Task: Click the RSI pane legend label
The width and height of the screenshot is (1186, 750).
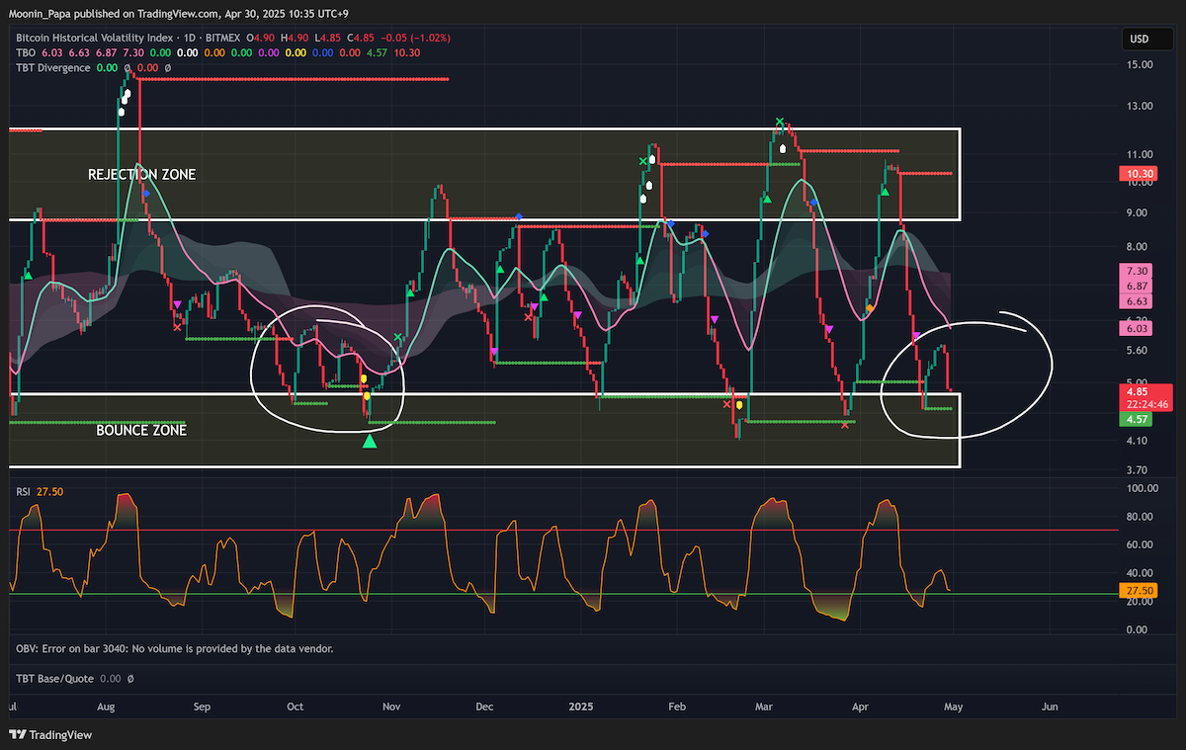Action: pyautogui.click(x=25, y=491)
